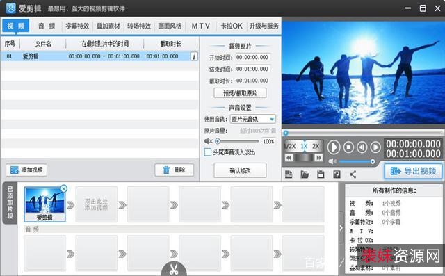Click the 删除 button
Image resolution: width=445 pixels, height=276 pixels.
coord(175,170)
